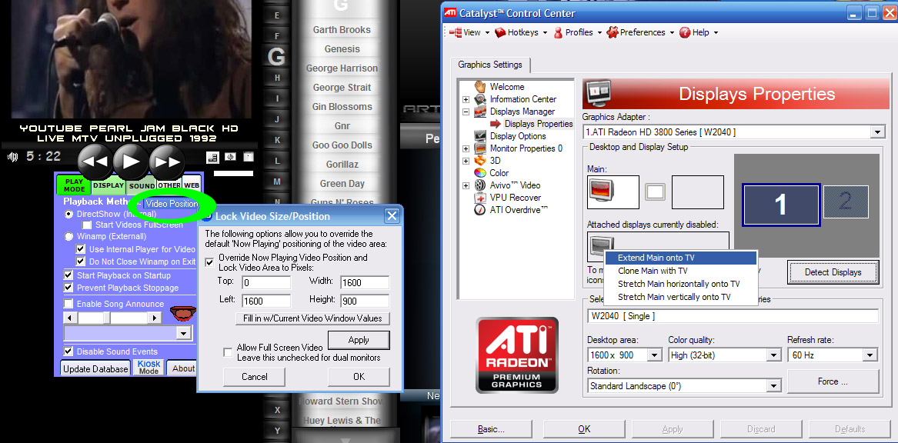The height and width of the screenshot is (443, 898).
Task: Click the Displays Manager icon in the tree
Action: point(480,112)
